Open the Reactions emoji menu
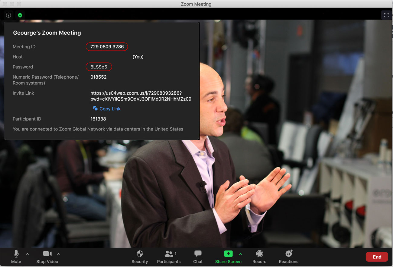 pos(288,257)
